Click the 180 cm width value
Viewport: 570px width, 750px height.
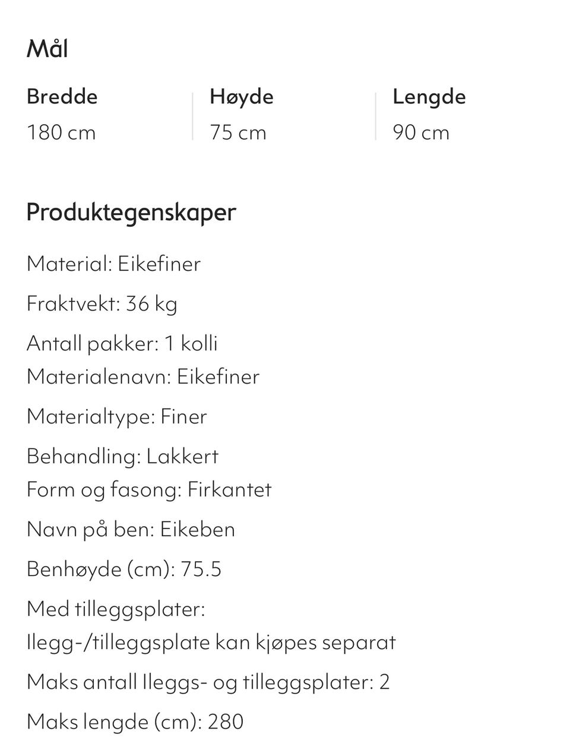61,132
